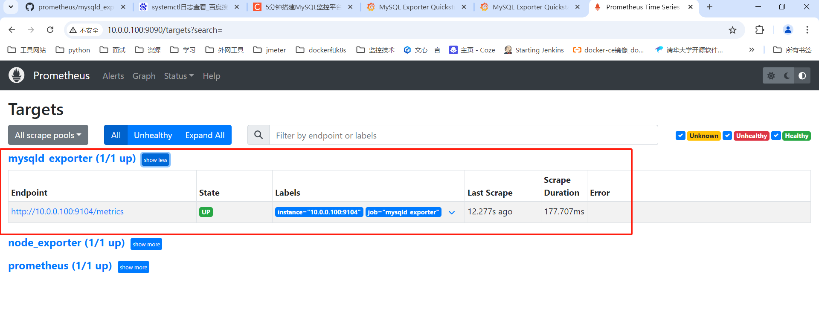The image size is (819, 332).
Task: Close the prometheus/mysqld_exporter GitHub tab
Action: (123, 7)
